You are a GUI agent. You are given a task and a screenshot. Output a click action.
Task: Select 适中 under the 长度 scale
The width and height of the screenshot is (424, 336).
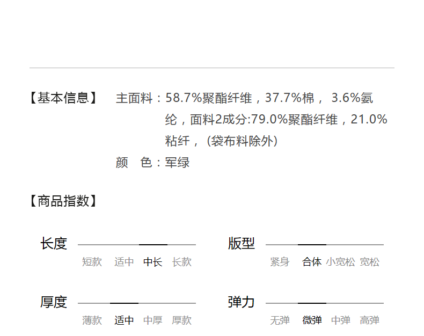(x=124, y=262)
